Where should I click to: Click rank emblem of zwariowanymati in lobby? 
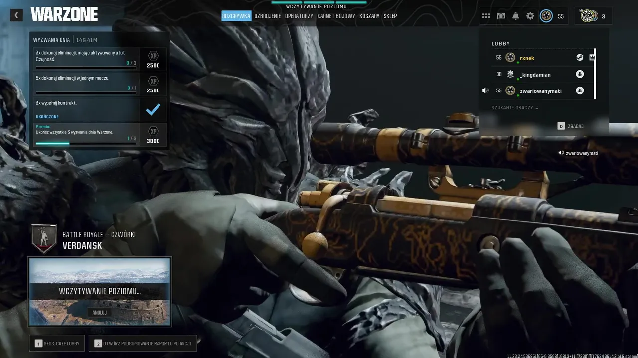[x=510, y=90]
